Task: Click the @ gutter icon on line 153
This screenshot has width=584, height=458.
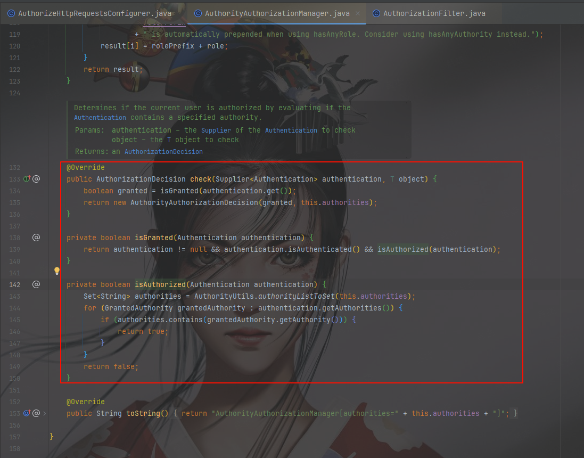Action: [36, 413]
